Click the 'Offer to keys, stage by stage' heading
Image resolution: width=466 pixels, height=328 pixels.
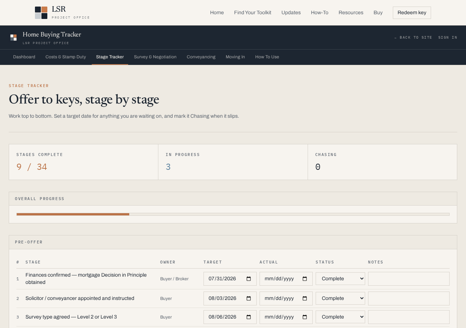[x=84, y=99]
